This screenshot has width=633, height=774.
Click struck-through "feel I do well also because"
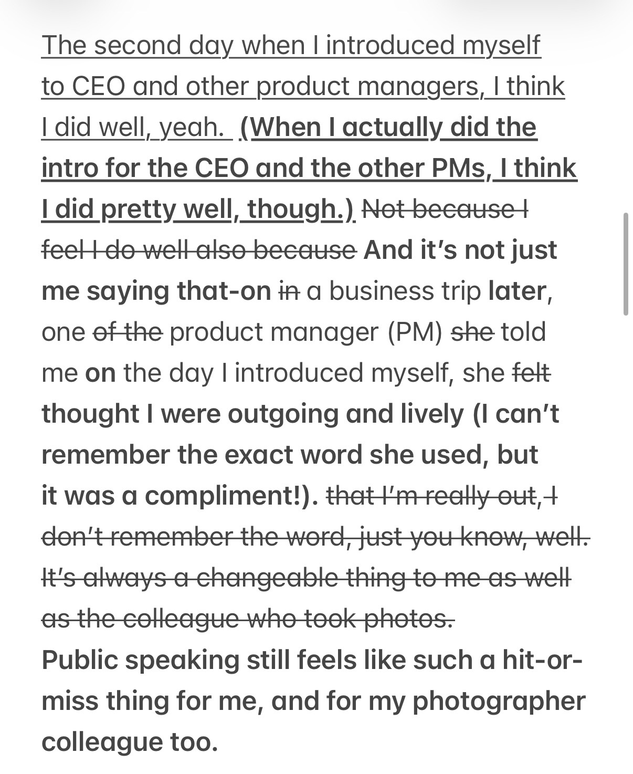(x=199, y=250)
